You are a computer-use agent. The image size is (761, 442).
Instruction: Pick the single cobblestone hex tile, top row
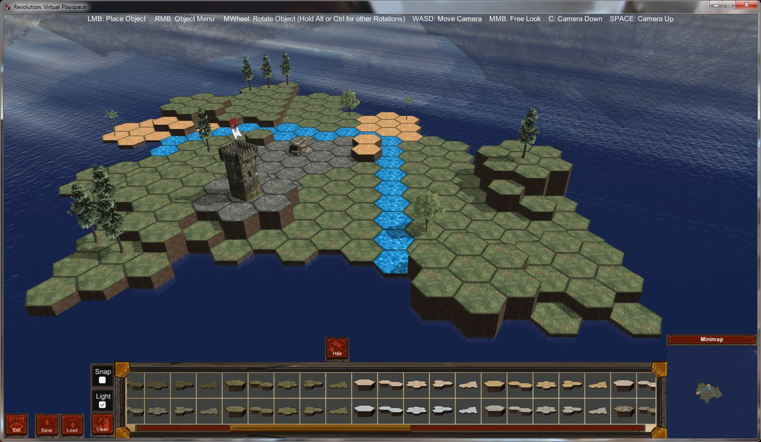coord(623,385)
